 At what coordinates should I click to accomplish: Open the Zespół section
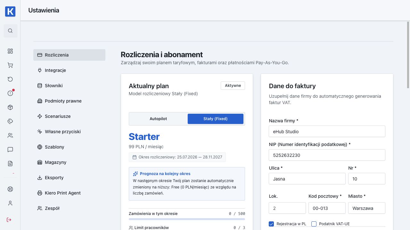(x=69, y=208)
